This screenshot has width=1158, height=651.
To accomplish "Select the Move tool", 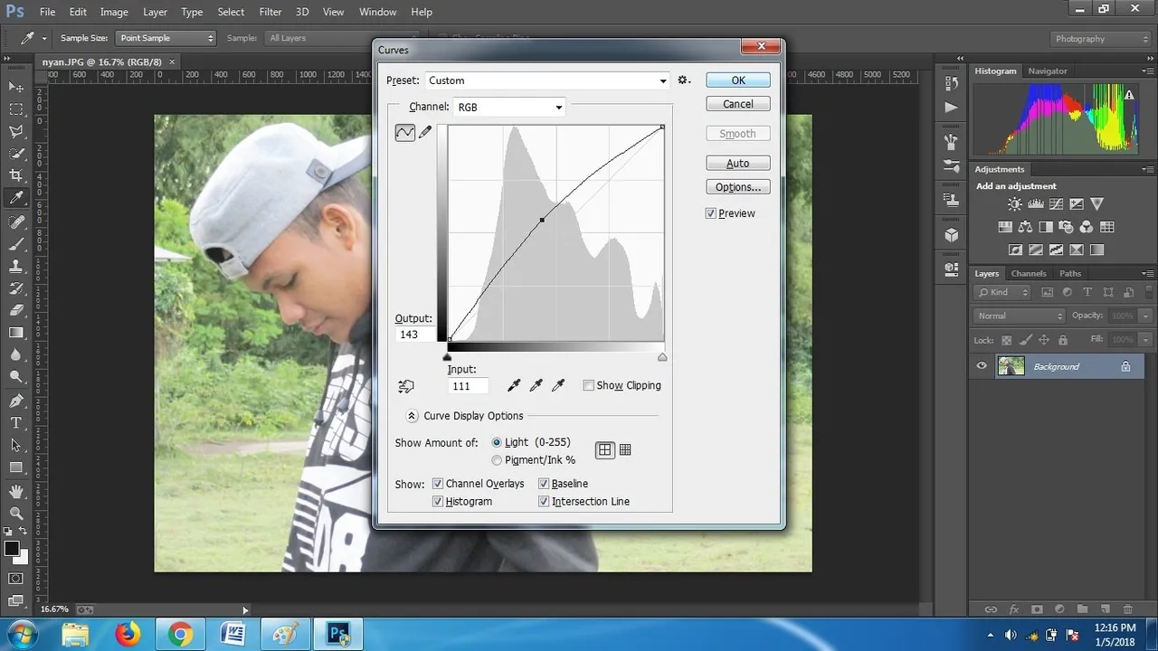I will coord(16,87).
